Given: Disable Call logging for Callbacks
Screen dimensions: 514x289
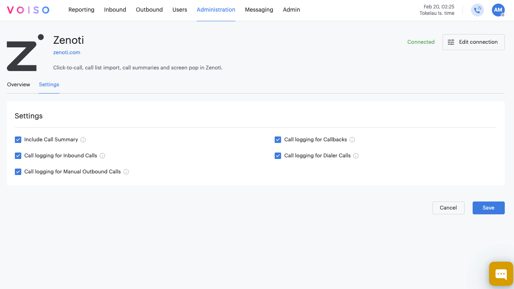Looking at the screenshot, I should (278, 139).
